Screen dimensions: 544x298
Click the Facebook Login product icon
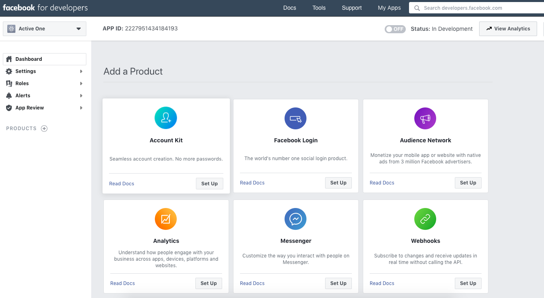(x=296, y=119)
